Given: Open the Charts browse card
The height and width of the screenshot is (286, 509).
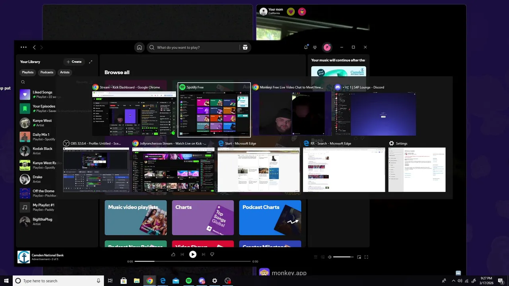Looking at the screenshot, I should tap(203, 218).
